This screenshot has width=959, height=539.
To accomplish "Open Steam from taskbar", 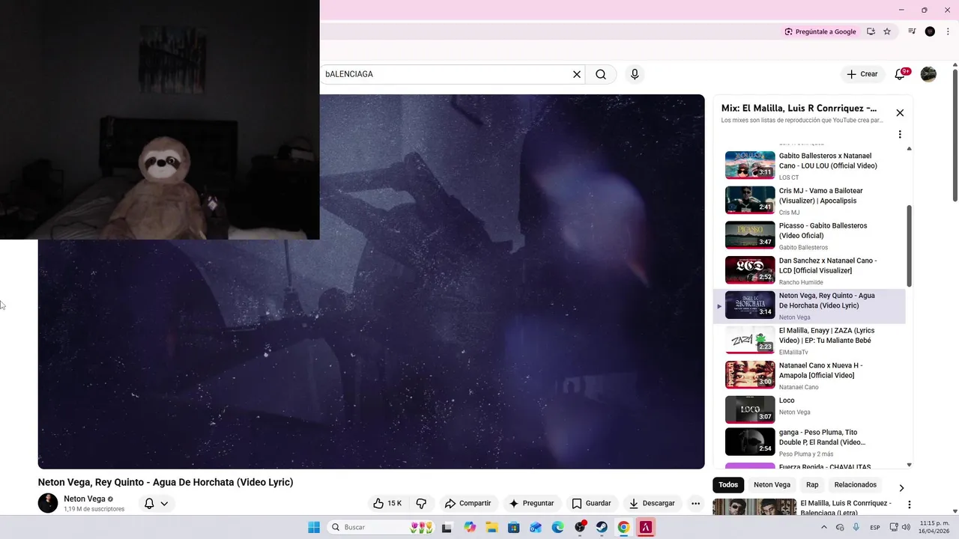I will [x=602, y=527].
